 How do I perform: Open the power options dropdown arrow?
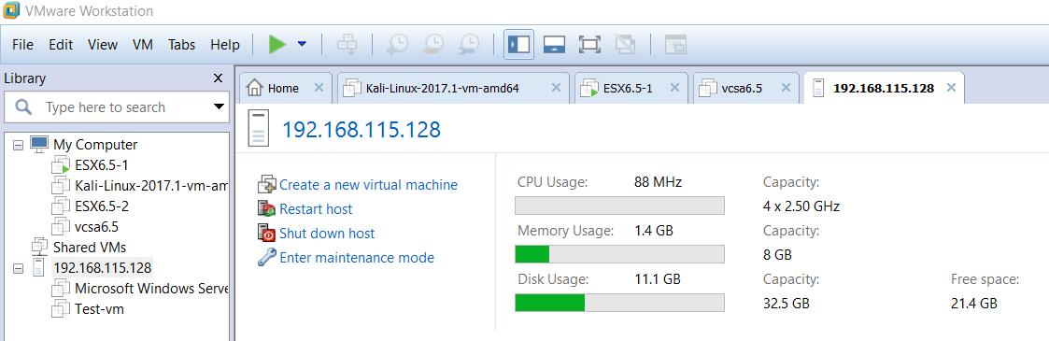[302, 44]
